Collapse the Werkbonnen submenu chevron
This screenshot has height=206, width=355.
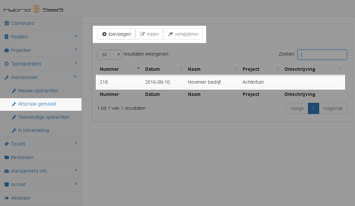(x=75, y=77)
